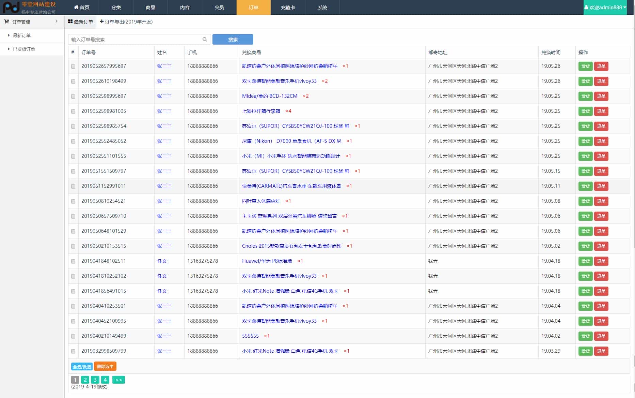Open the 快美特(CARMATE) product link
The image size is (635, 398).
[x=291, y=186]
